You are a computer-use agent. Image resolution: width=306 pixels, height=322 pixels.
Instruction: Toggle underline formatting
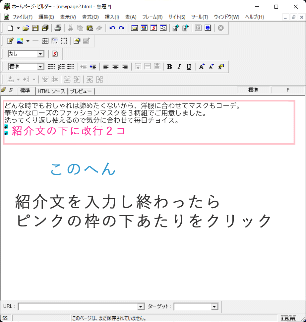(189, 67)
